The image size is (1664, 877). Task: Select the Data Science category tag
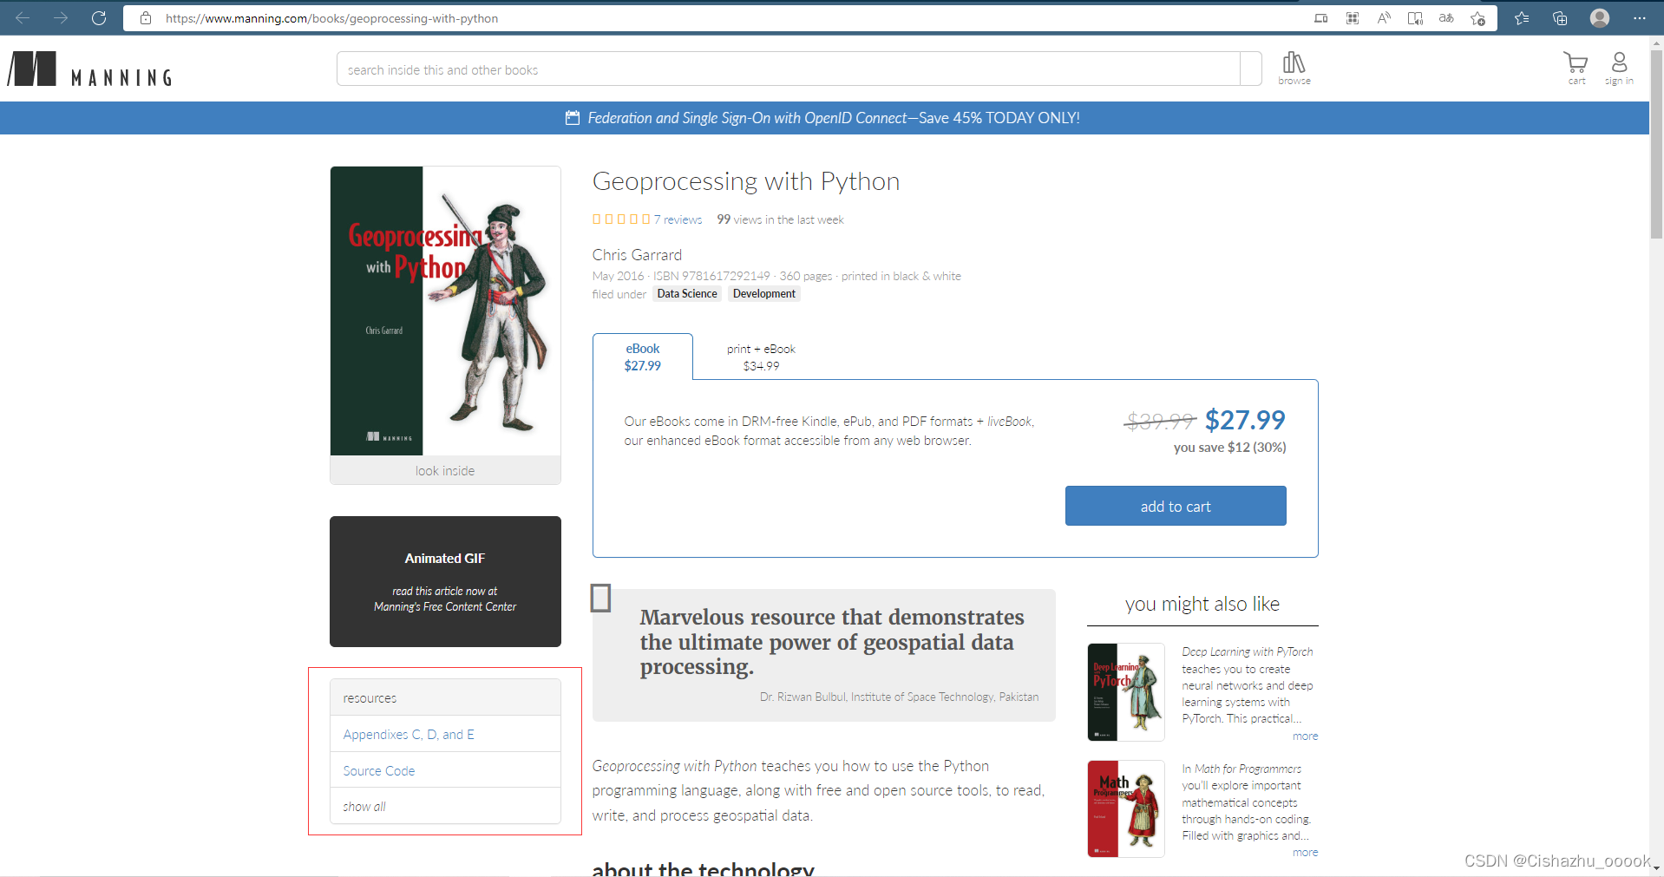click(687, 294)
